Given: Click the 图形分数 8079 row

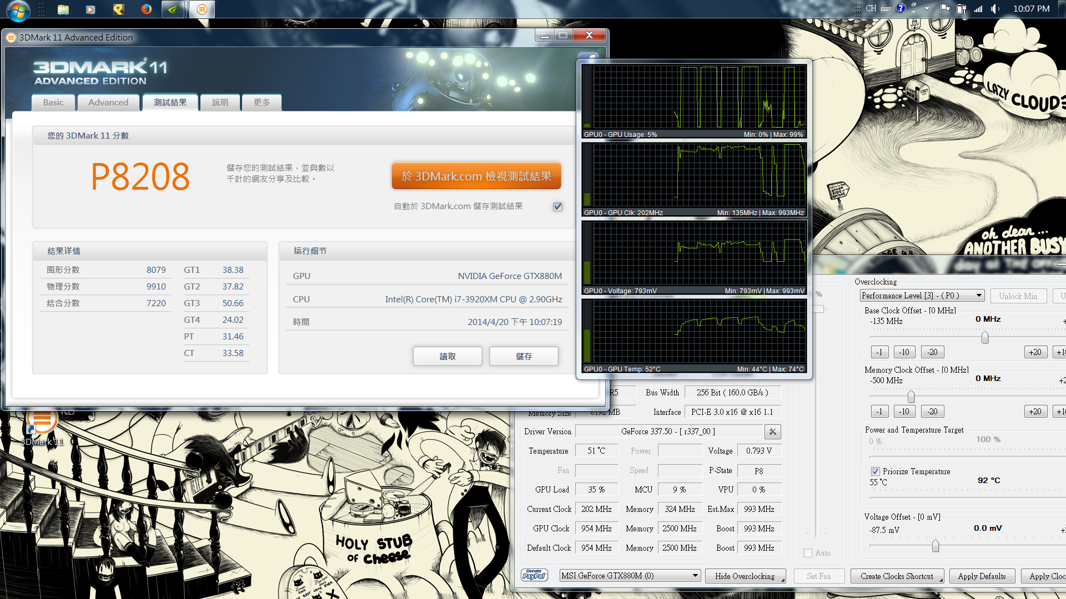Looking at the screenshot, I should click(106, 270).
